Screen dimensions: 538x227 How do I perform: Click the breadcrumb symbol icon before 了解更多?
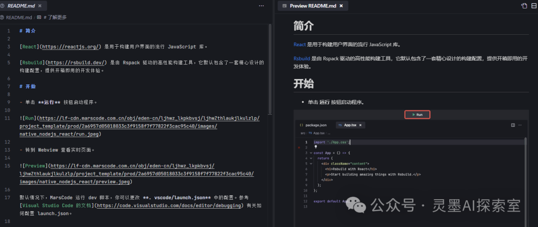(39, 17)
